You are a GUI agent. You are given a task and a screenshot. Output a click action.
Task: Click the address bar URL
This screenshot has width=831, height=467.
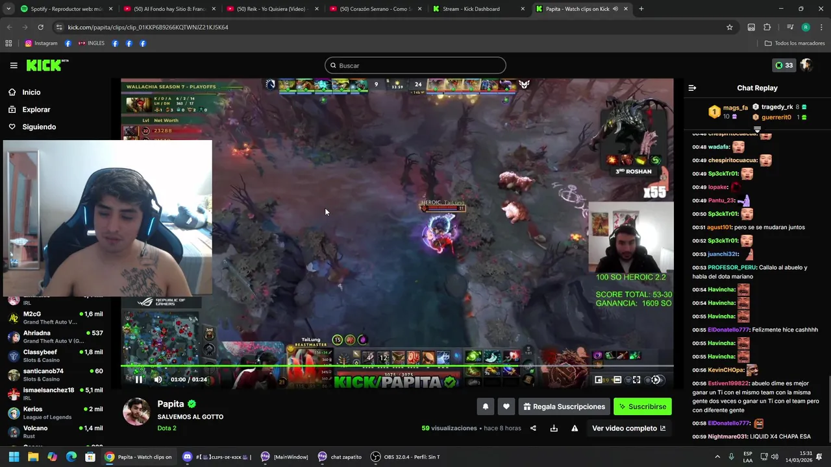click(148, 27)
